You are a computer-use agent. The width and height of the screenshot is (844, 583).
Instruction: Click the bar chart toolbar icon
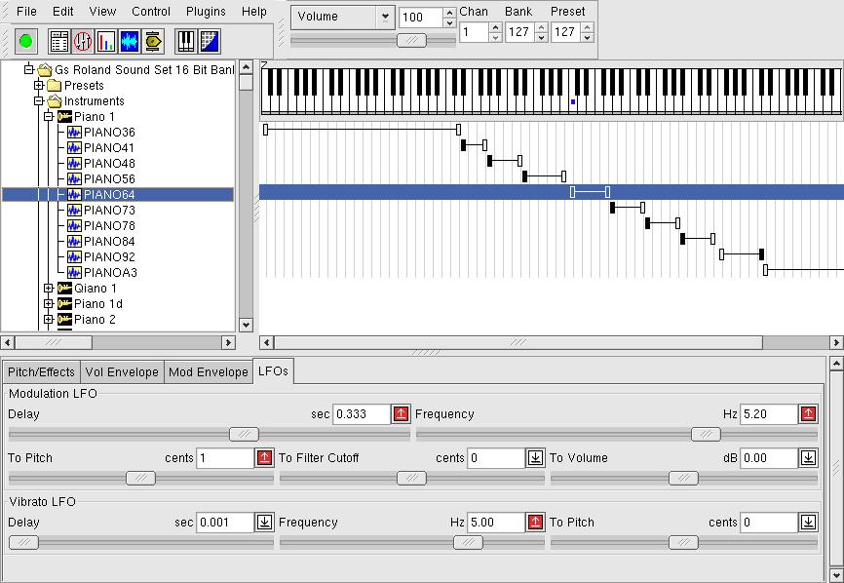[106, 41]
